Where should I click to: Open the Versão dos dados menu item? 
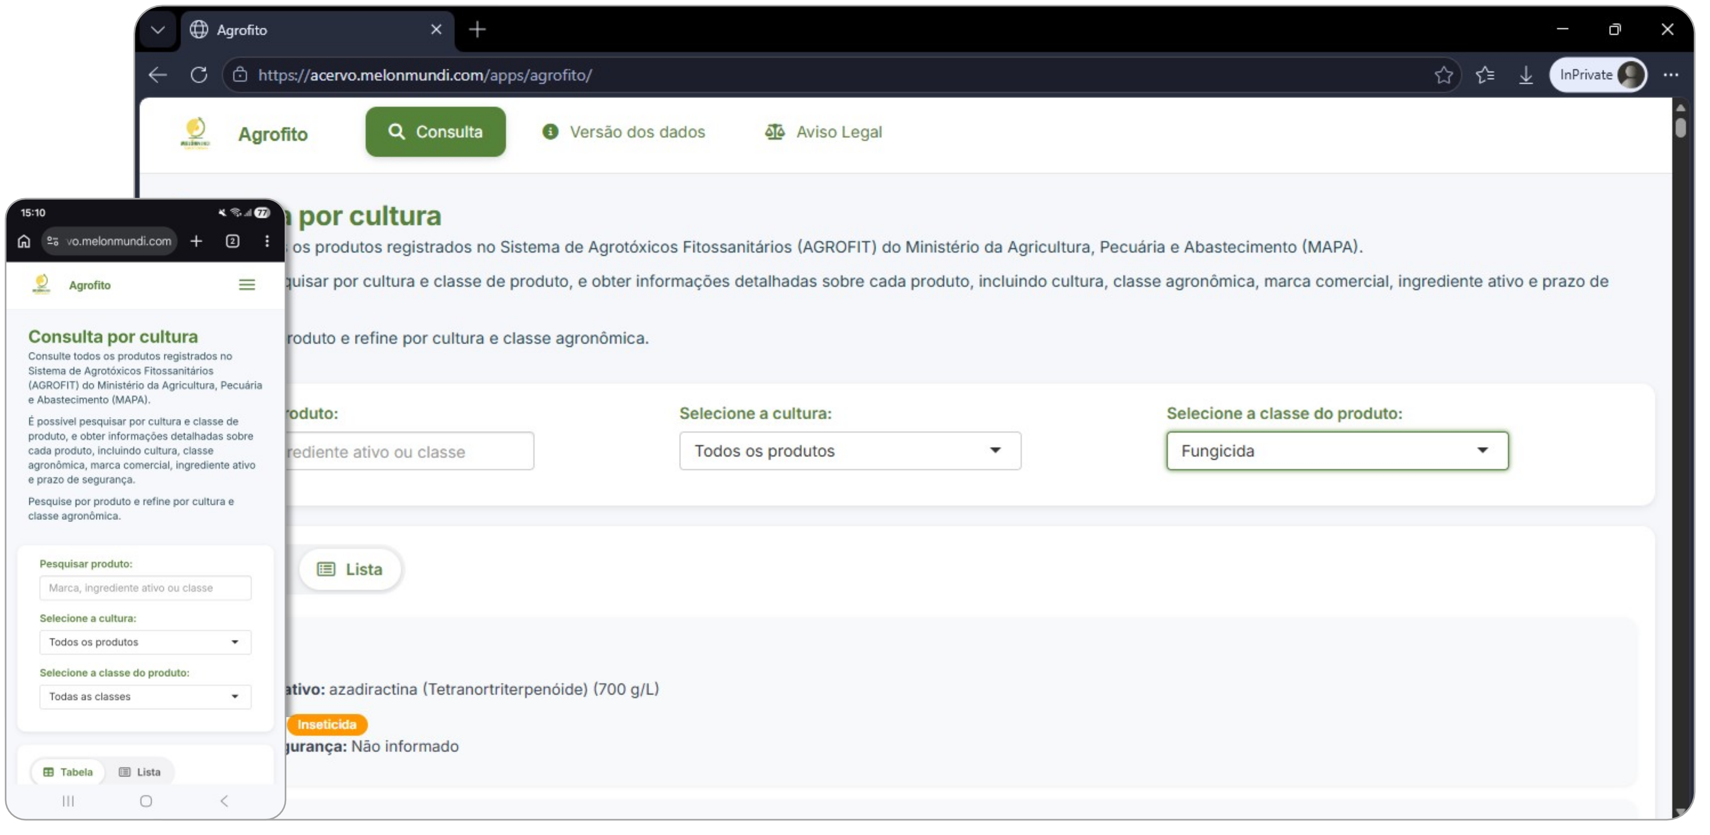tap(637, 132)
